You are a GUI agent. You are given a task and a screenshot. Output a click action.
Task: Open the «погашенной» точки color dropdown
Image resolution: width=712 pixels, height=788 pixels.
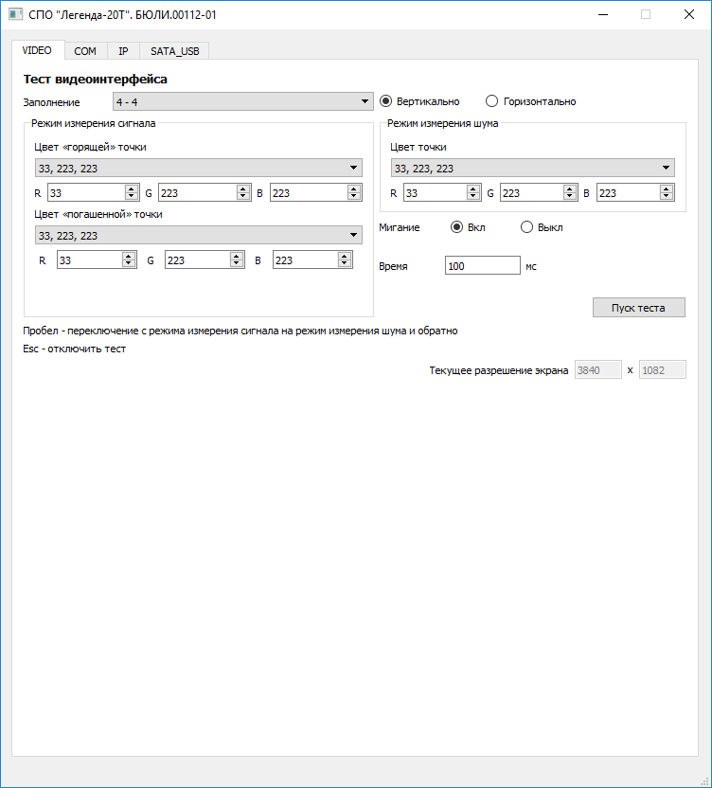198,235
